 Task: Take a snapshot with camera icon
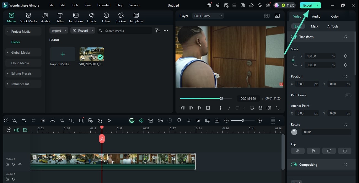(260, 108)
